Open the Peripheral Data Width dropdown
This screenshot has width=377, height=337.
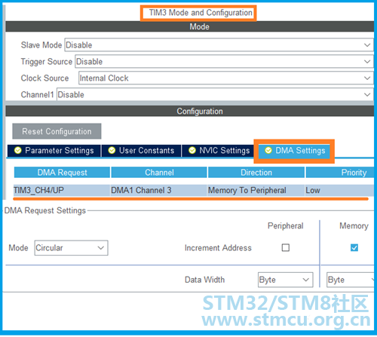pos(285,280)
